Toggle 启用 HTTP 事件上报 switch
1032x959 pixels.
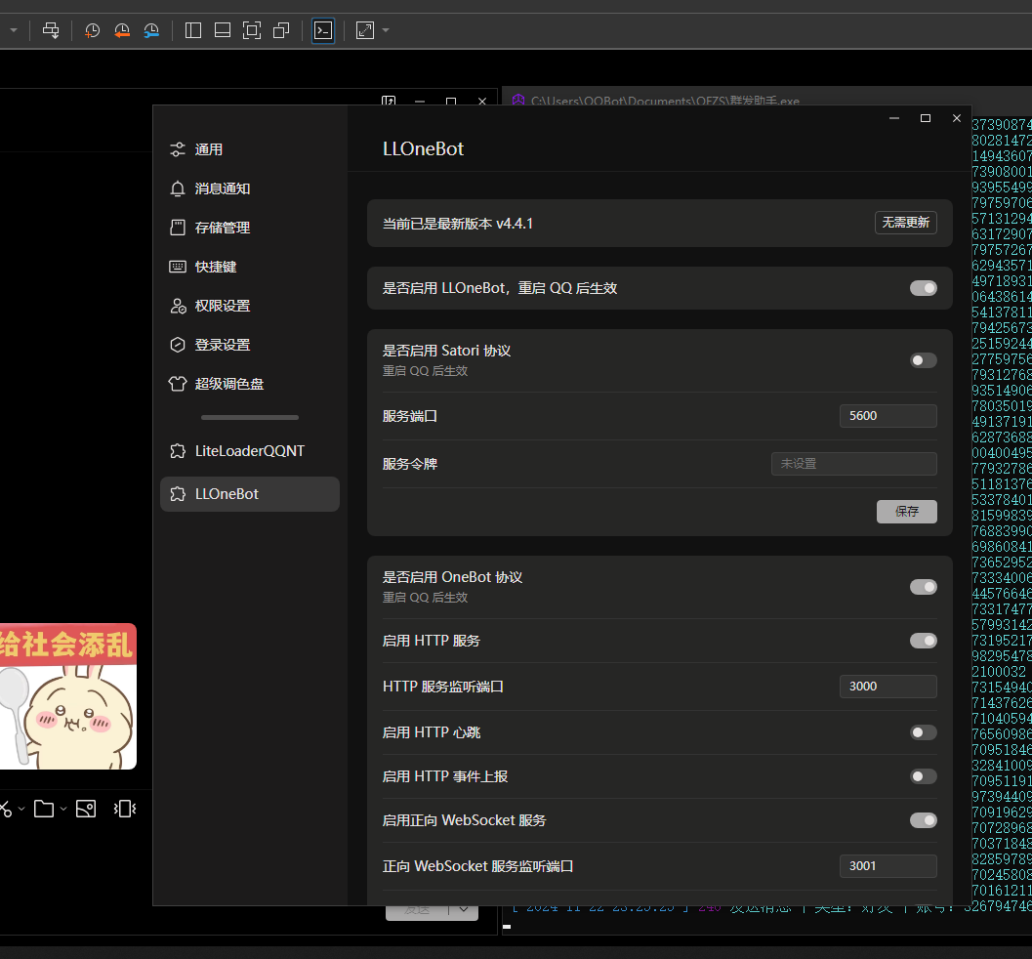[x=924, y=776]
